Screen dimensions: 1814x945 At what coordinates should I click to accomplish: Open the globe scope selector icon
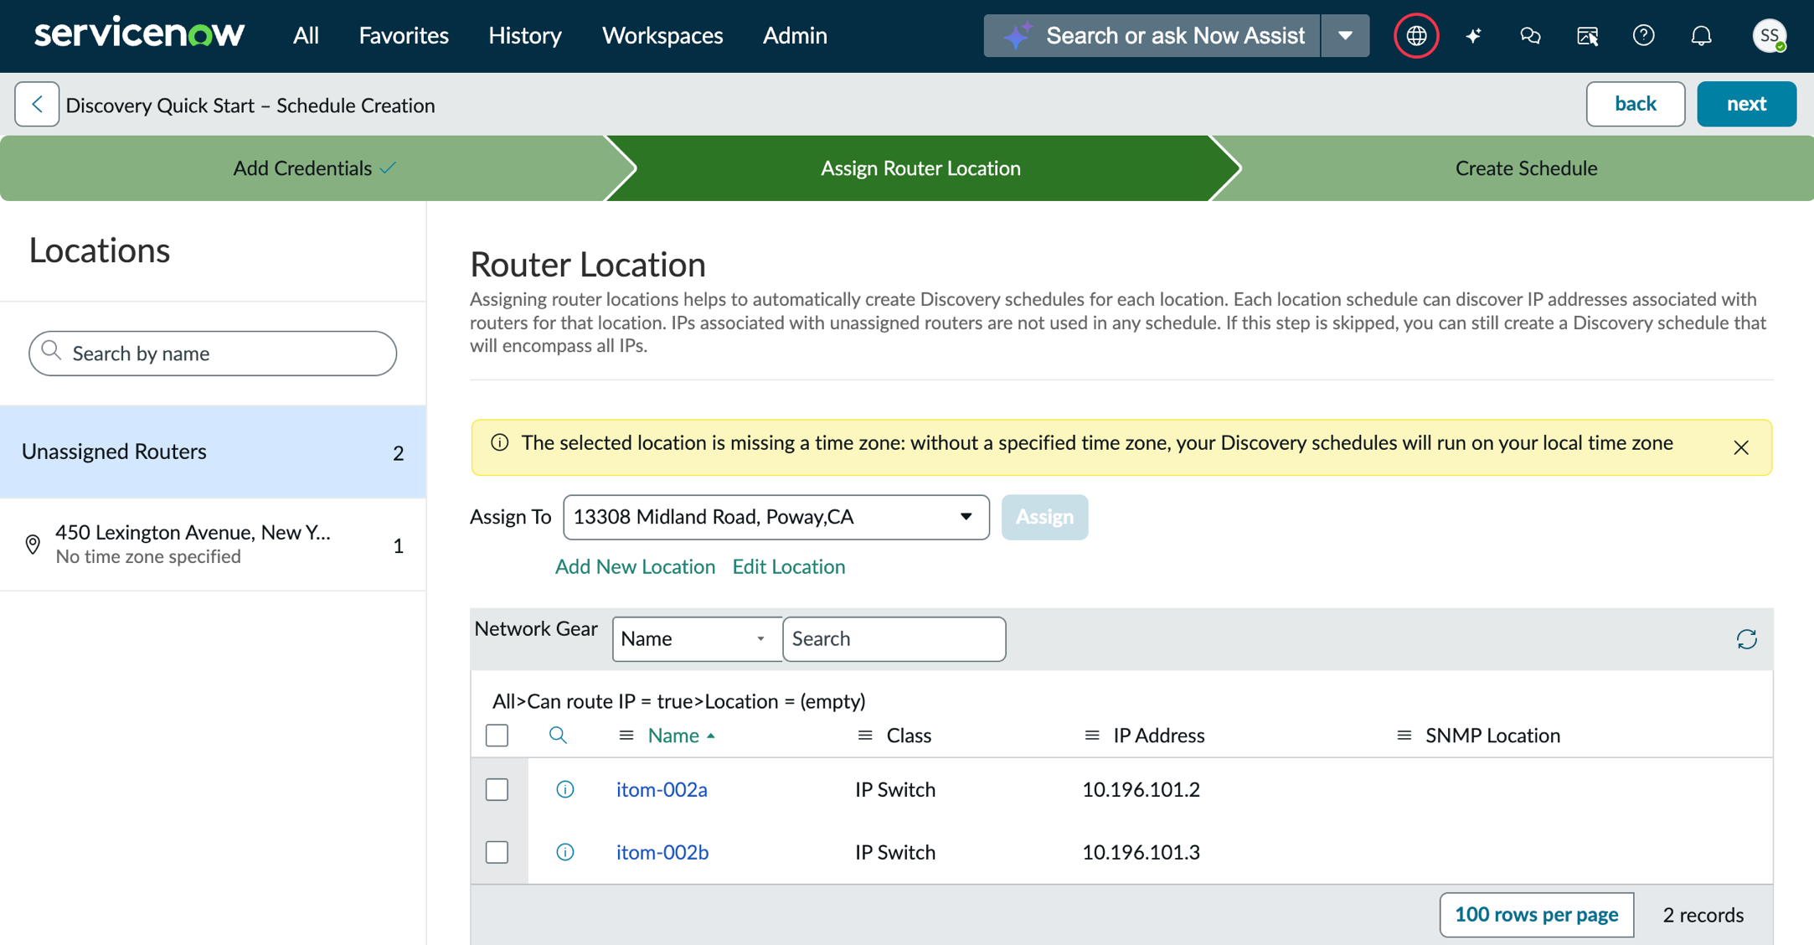coord(1416,36)
